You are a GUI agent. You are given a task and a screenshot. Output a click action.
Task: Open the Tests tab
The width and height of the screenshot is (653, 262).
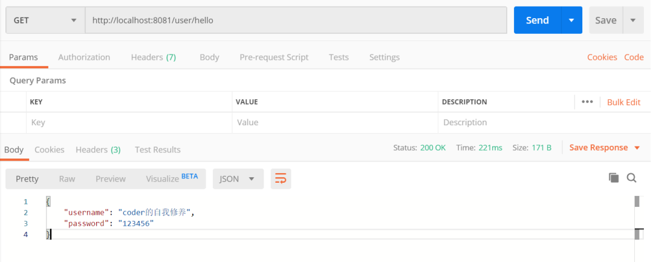pyautogui.click(x=339, y=57)
